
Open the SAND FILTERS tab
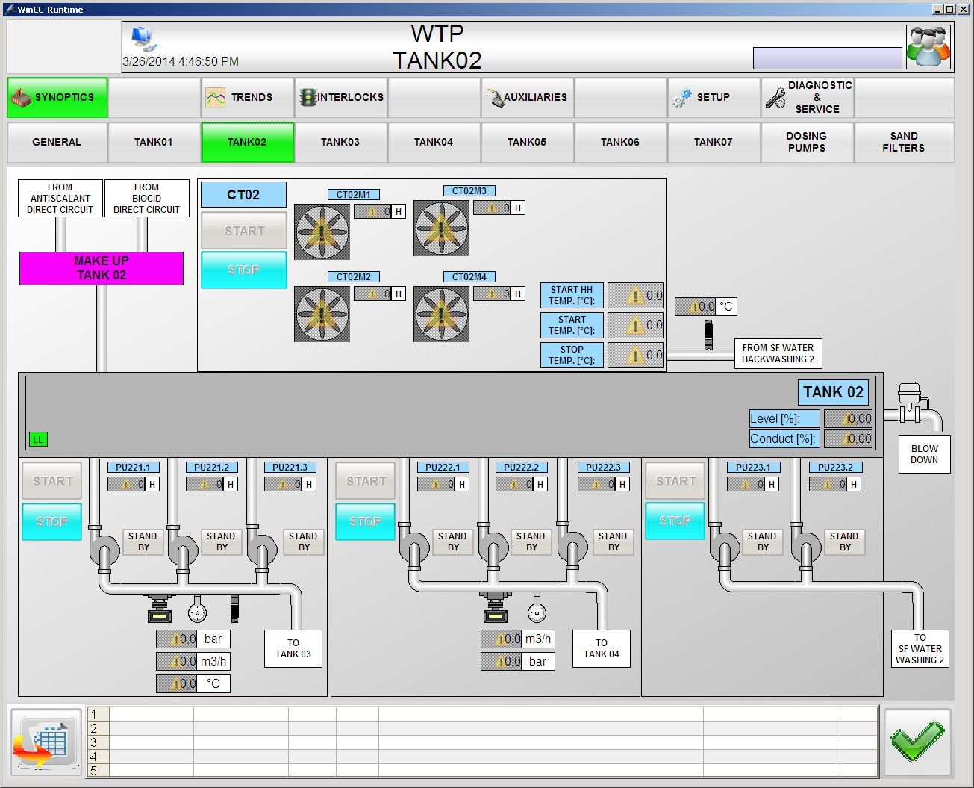click(903, 142)
